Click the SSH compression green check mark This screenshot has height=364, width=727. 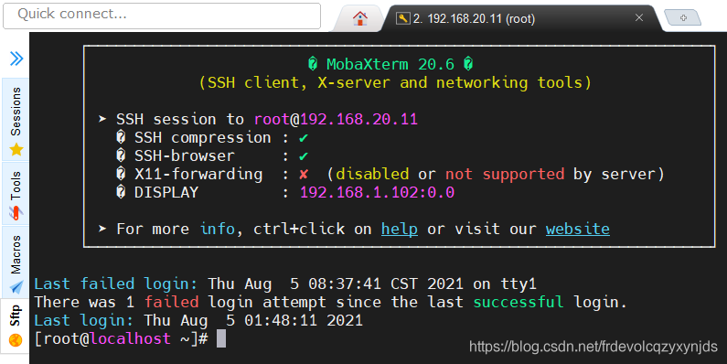pos(304,138)
